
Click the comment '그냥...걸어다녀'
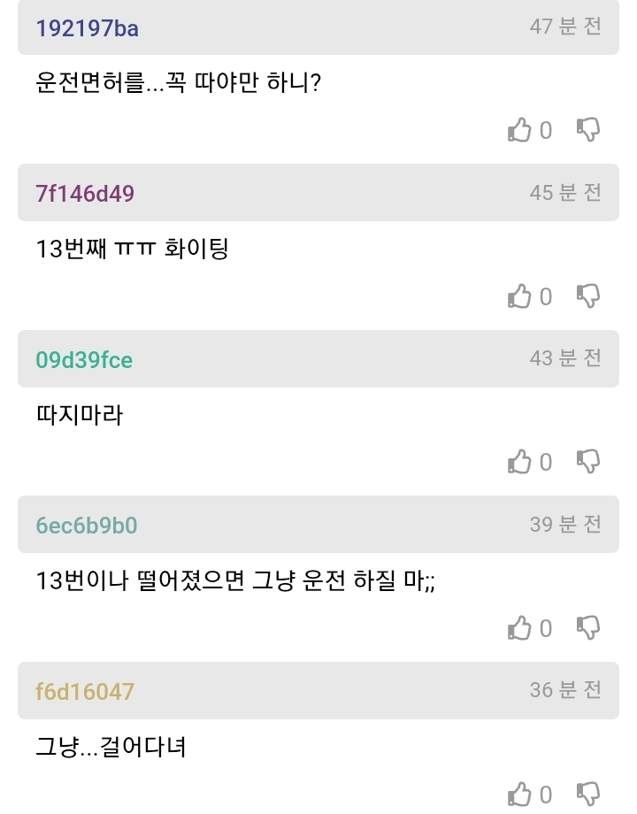coord(111,746)
